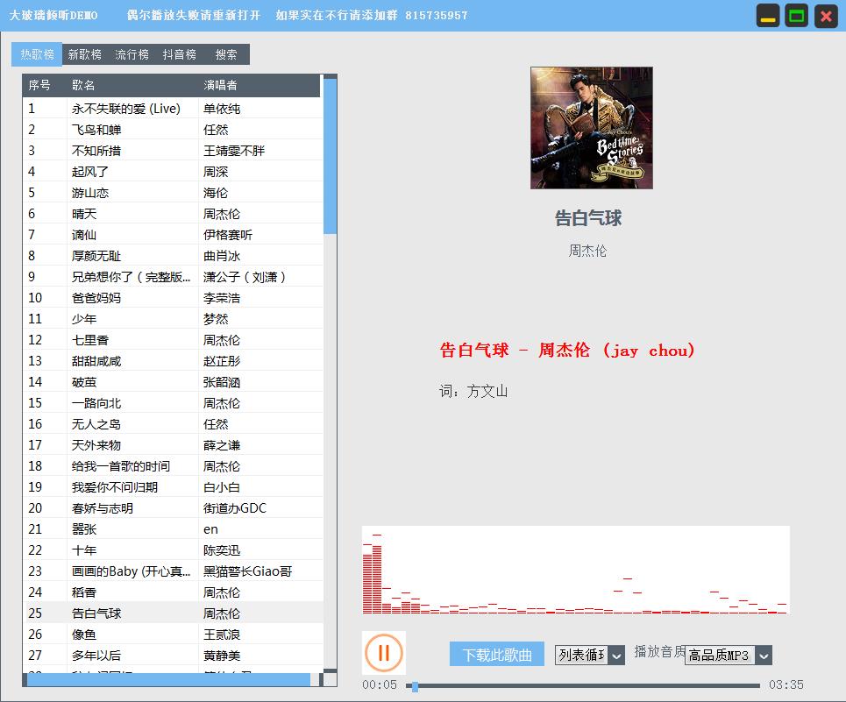
Task: Click the 告白气球 song title under the cover
Action: pos(588,218)
